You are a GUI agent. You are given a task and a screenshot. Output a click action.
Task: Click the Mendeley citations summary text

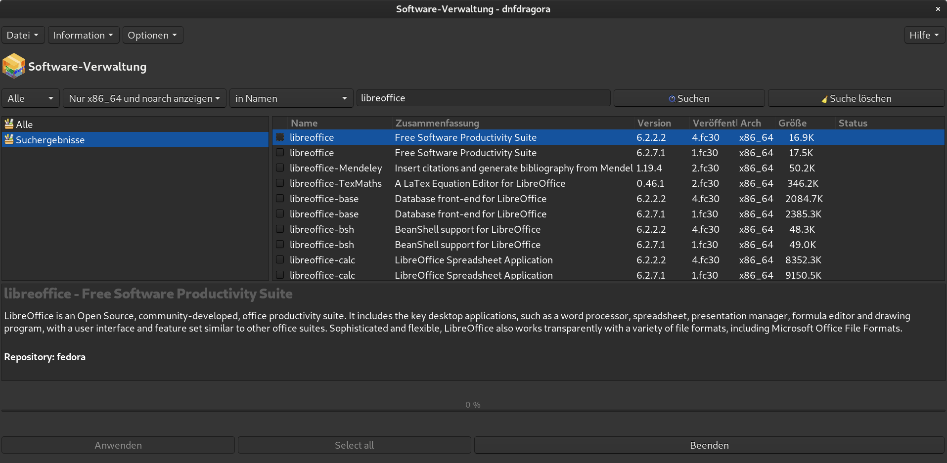tap(514, 168)
